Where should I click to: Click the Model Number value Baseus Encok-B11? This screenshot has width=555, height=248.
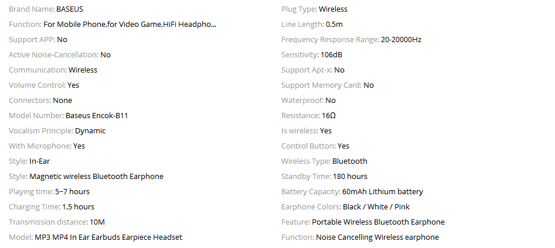tap(97, 116)
